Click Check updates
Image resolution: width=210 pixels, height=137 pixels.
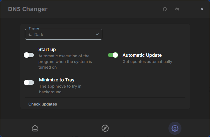(43, 104)
